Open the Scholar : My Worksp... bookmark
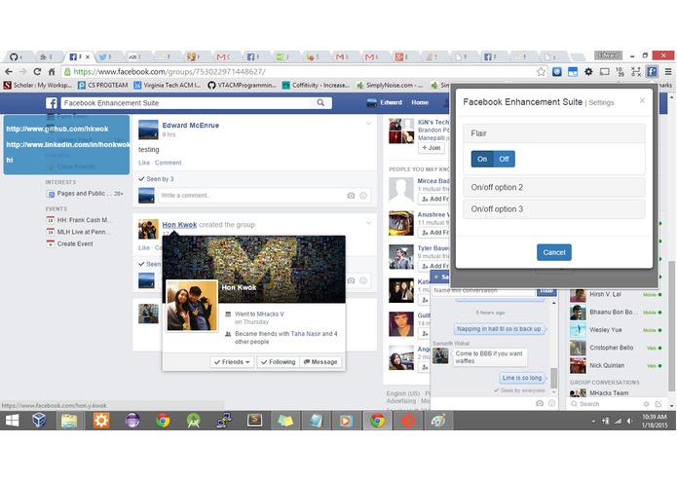 pos(38,85)
